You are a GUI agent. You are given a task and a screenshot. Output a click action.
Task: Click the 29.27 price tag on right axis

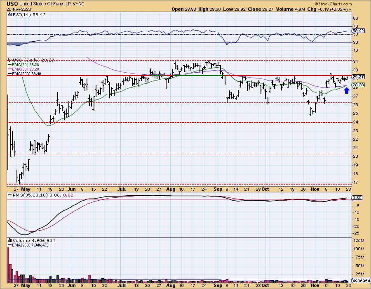358,77
